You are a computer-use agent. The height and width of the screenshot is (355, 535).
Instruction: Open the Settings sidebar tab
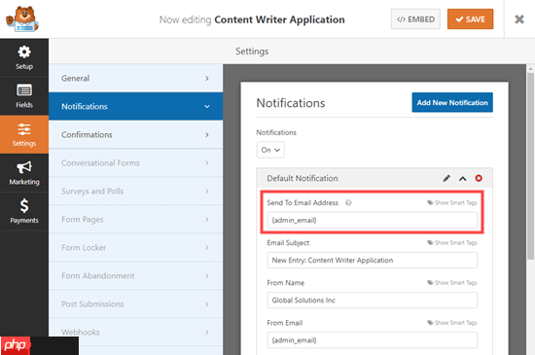coord(24,134)
